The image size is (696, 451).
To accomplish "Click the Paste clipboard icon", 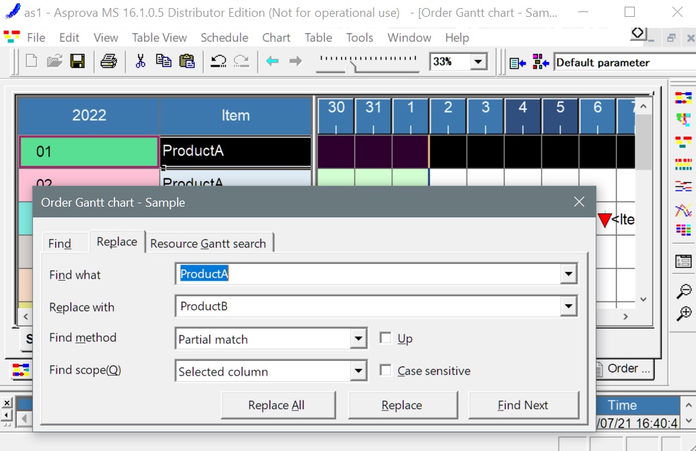I will coord(187,61).
